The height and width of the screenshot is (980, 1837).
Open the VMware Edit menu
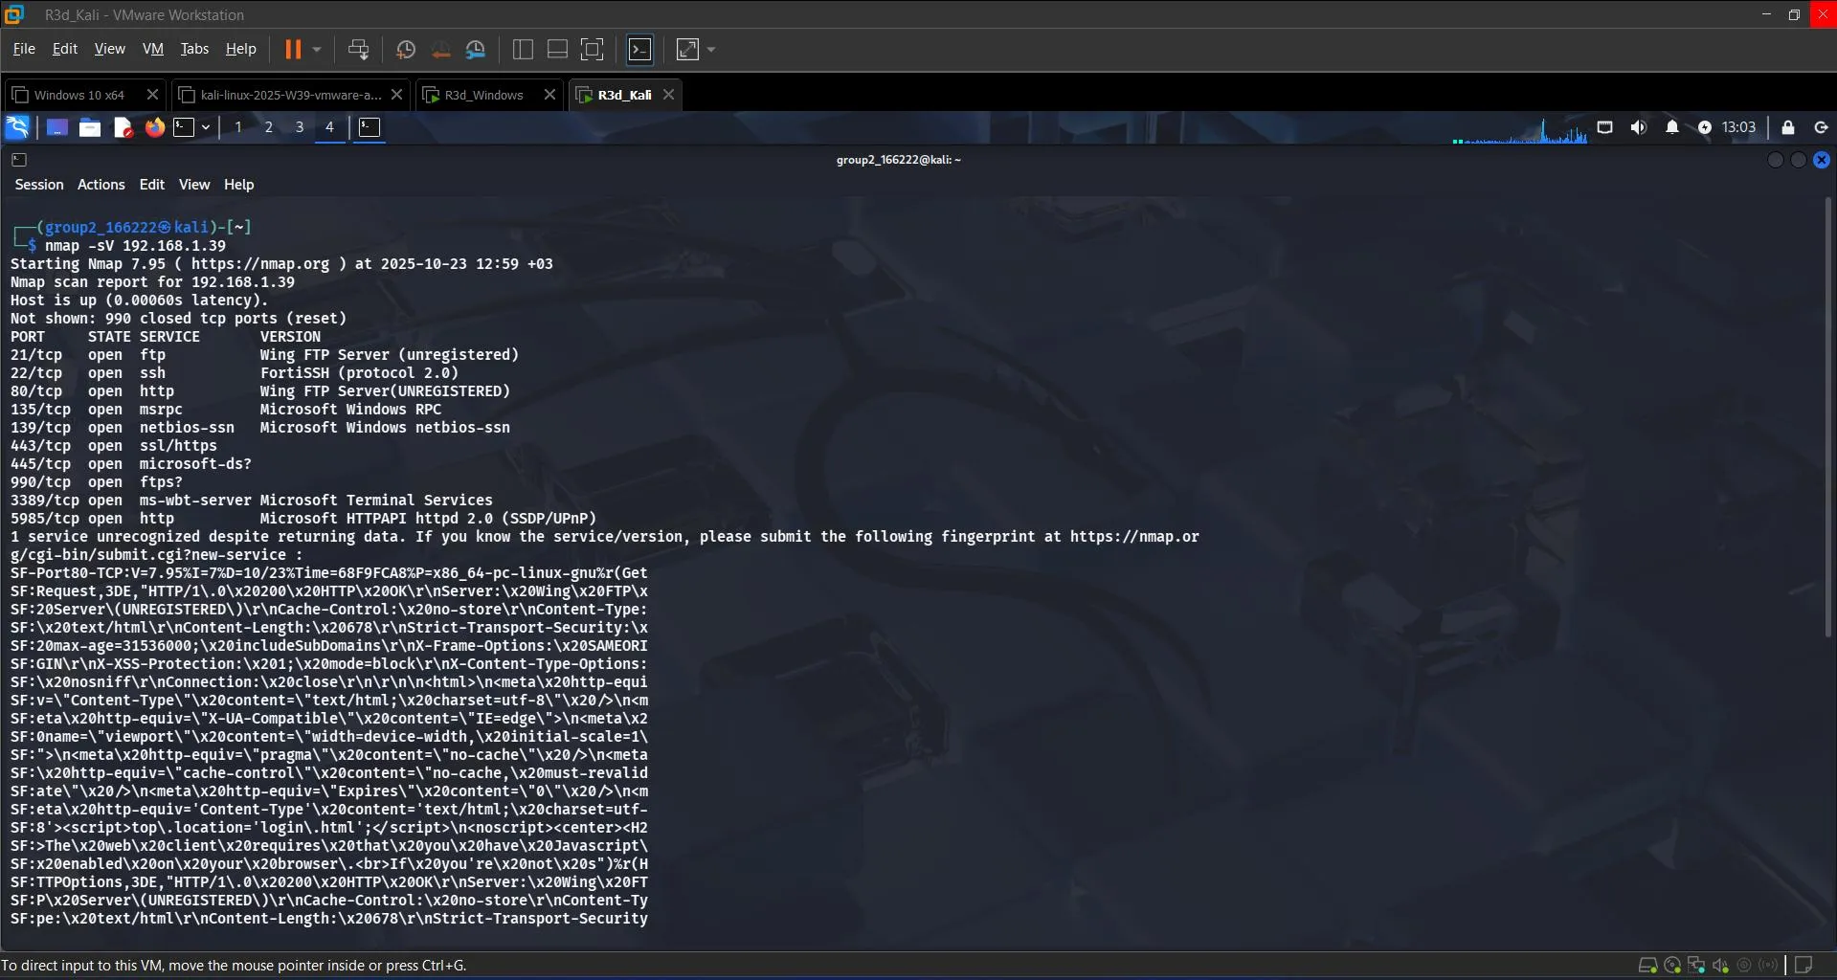65,49
